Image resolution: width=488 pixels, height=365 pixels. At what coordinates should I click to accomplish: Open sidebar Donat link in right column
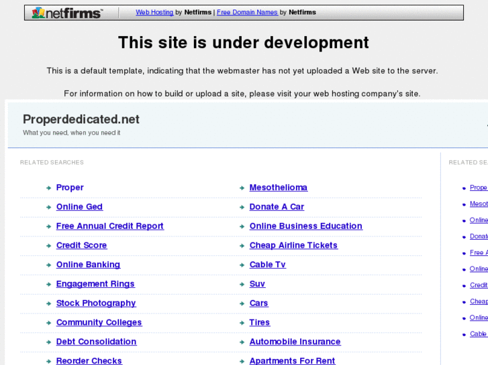479,236
